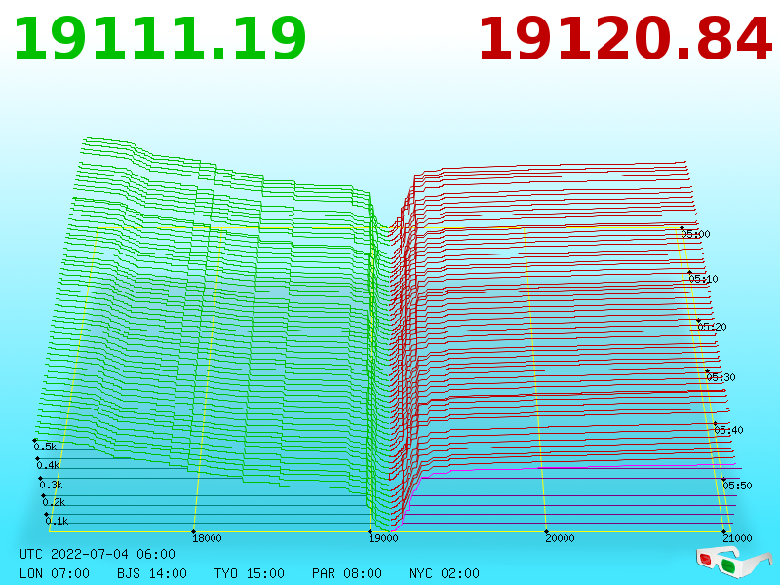Click the 0.3k depth axis label
Image resolution: width=780 pixels, height=585 pixels.
pos(51,485)
